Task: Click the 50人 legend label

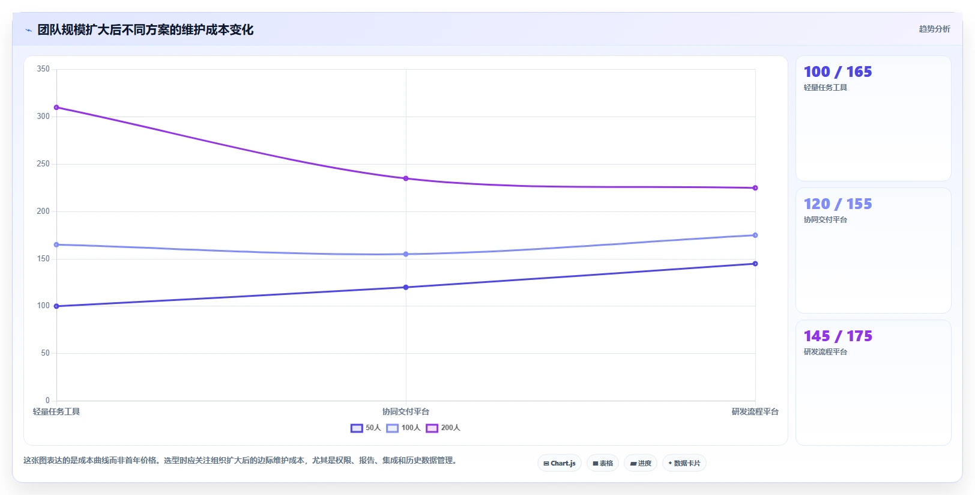Action: point(373,428)
